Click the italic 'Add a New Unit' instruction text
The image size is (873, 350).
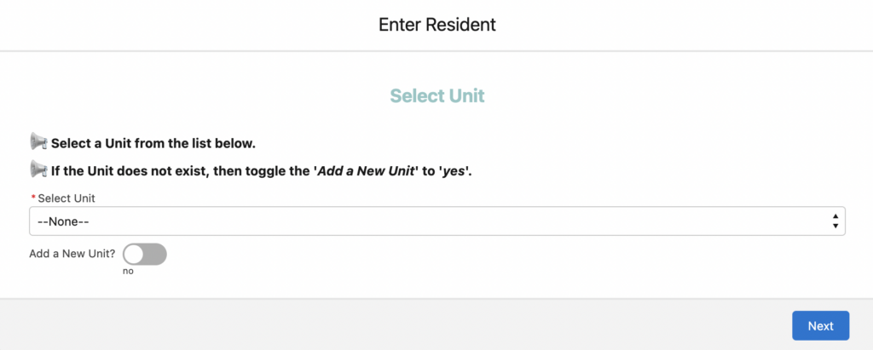[366, 171]
